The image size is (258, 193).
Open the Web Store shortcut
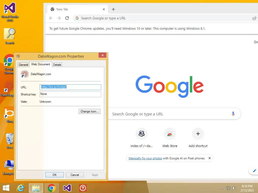point(170,138)
